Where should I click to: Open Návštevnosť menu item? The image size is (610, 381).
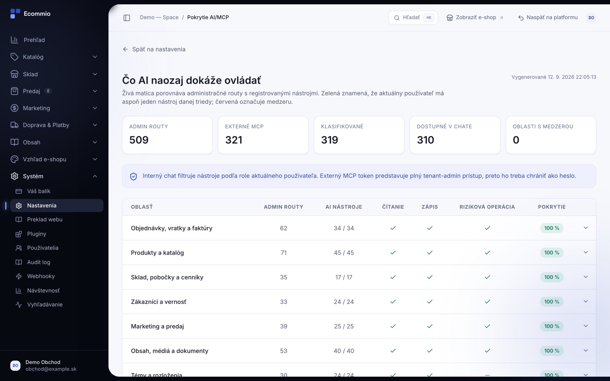[57, 290]
